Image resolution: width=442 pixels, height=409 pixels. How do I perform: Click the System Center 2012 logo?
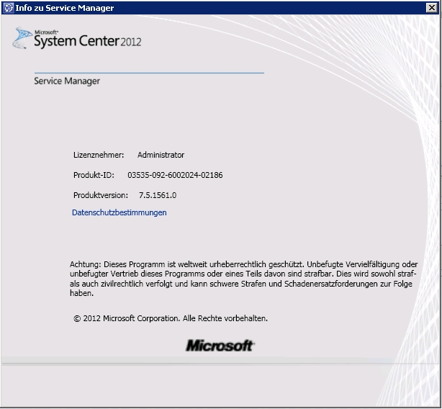78,39
